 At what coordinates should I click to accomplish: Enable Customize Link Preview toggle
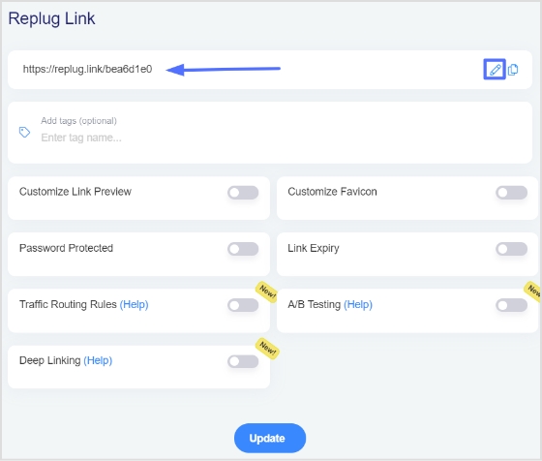[243, 193]
